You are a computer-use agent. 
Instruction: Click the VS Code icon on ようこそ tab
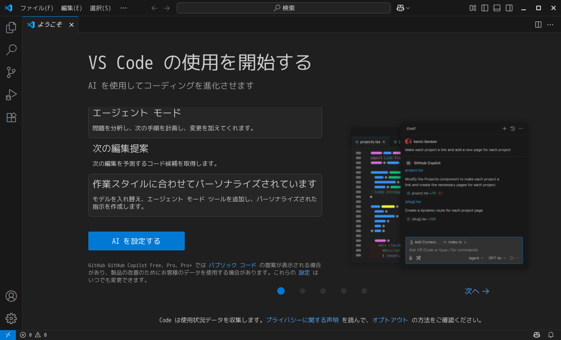click(31, 25)
